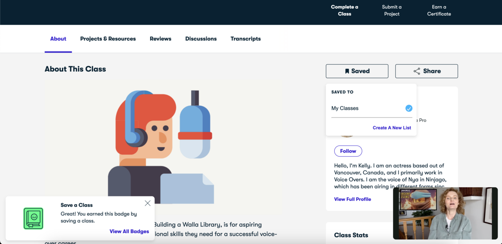Dismiss the Save a Class badge notification
This screenshot has width=502, height=244.
tap(148, 203)
